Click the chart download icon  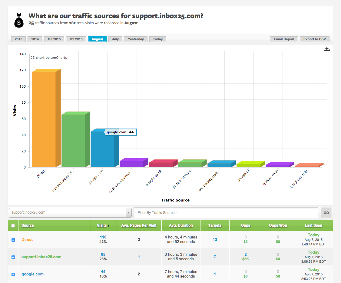click(x=327, y=49)
